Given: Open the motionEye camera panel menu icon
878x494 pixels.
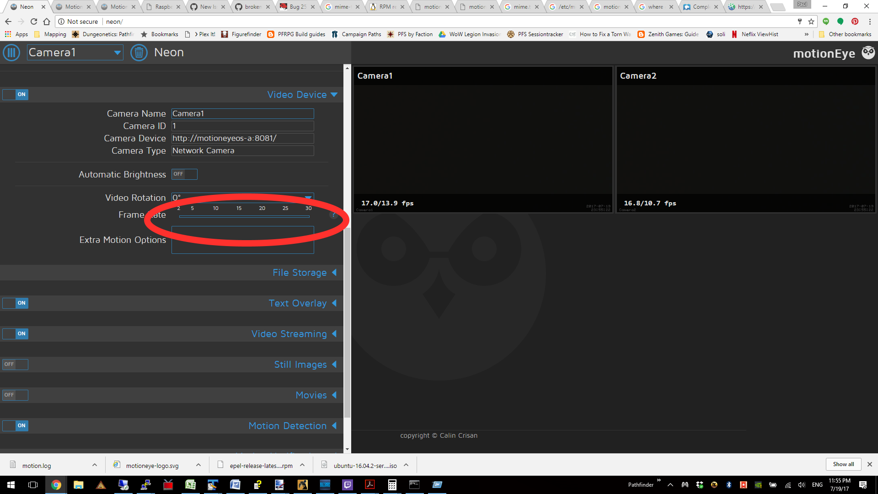Looking at the screenshot, I should point(11,52).
